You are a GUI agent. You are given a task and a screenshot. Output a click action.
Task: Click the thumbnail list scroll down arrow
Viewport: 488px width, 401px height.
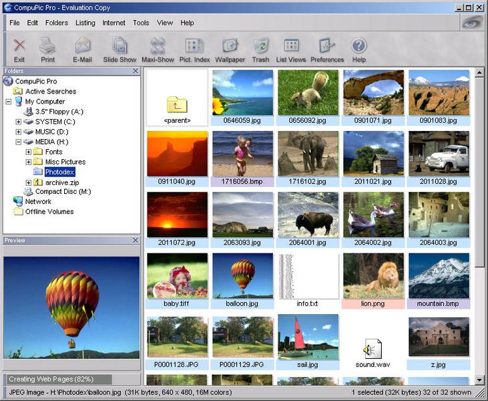(479, 380)
